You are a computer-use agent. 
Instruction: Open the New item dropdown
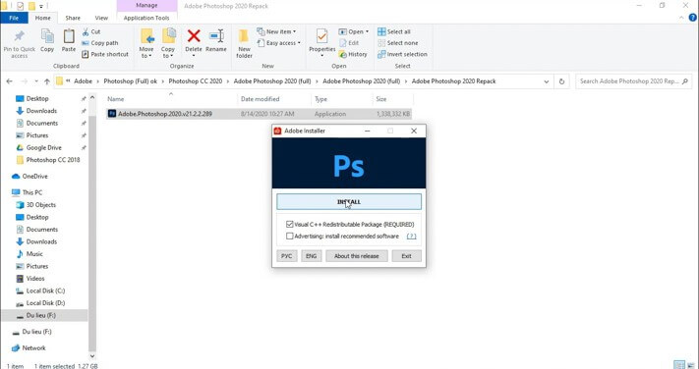[x=277, y=31]
